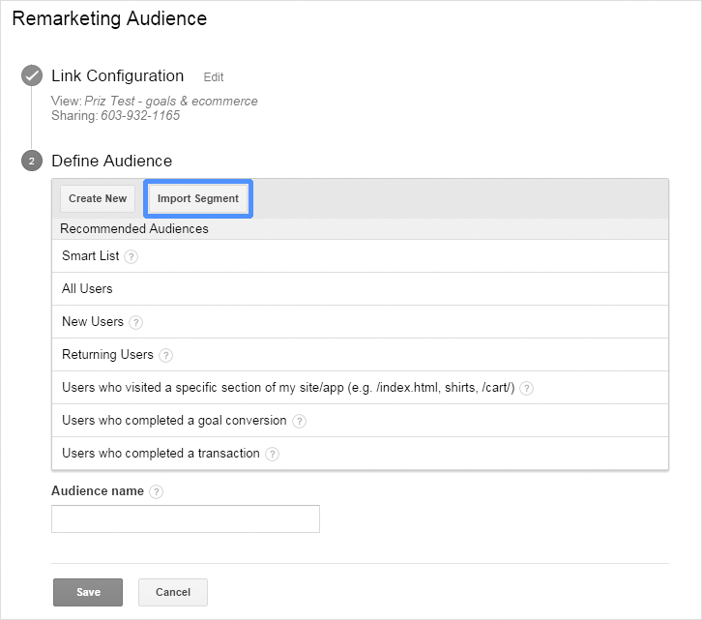Click the Import Segment button
This screenshot has width=702, height=620.
pos(198,198)
